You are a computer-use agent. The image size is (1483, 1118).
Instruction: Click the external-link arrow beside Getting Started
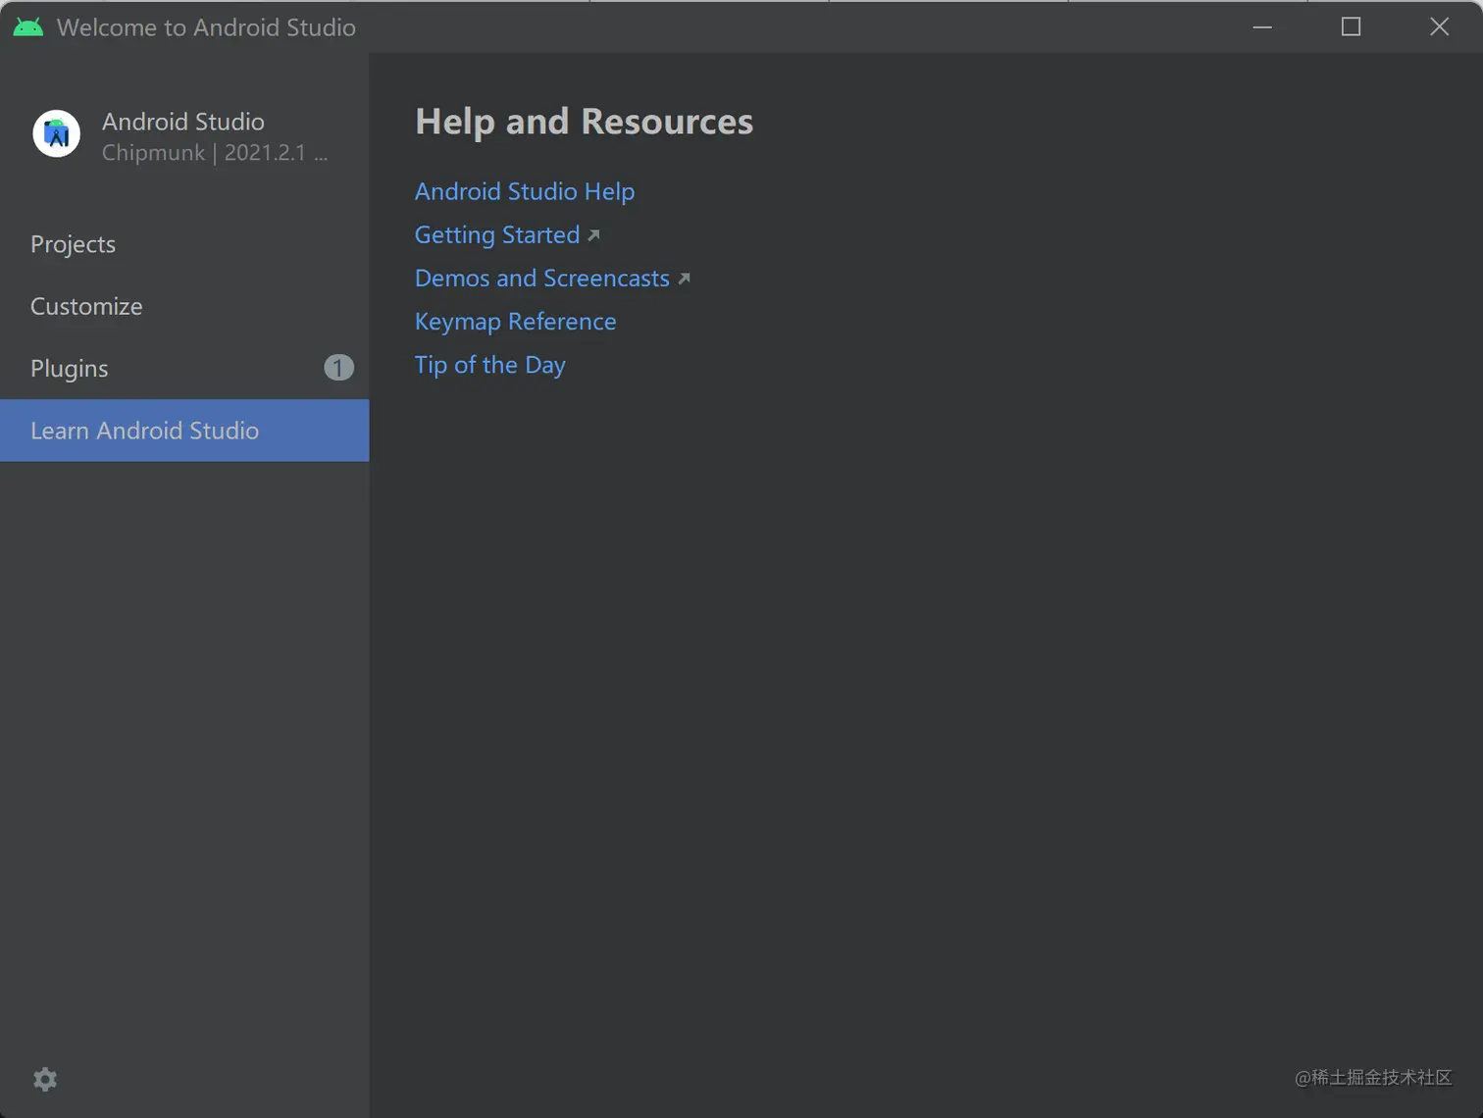click(593, 235)
